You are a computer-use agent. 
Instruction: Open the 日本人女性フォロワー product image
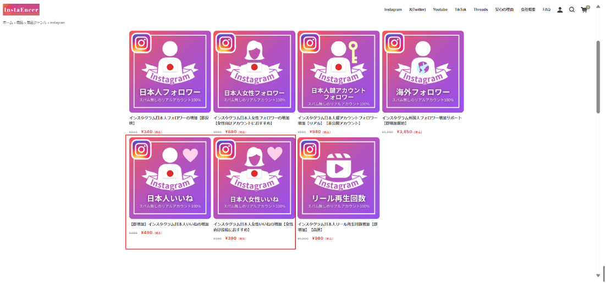pyautogui.click(x=254, y=72)
